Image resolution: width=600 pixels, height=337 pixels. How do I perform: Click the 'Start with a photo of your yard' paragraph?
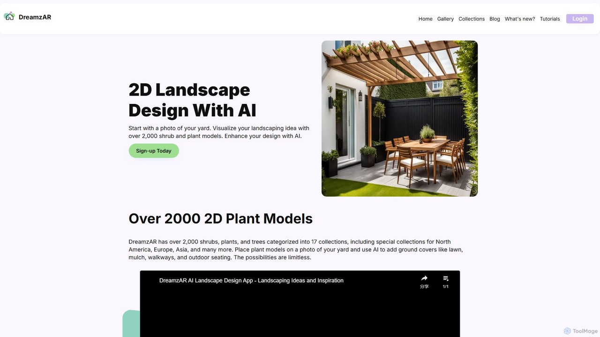point(219,132)
